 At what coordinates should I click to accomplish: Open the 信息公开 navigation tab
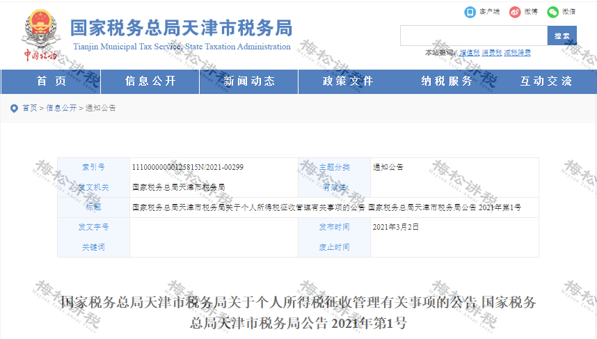(150, 81)
